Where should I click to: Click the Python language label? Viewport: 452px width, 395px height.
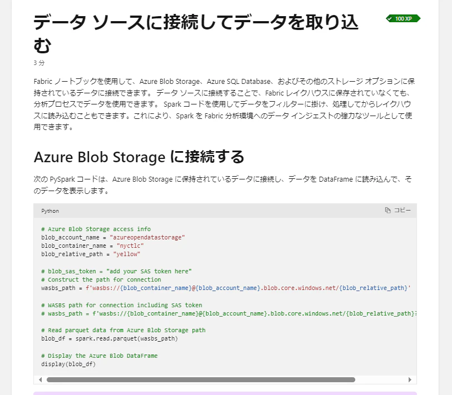pos(50,211)
